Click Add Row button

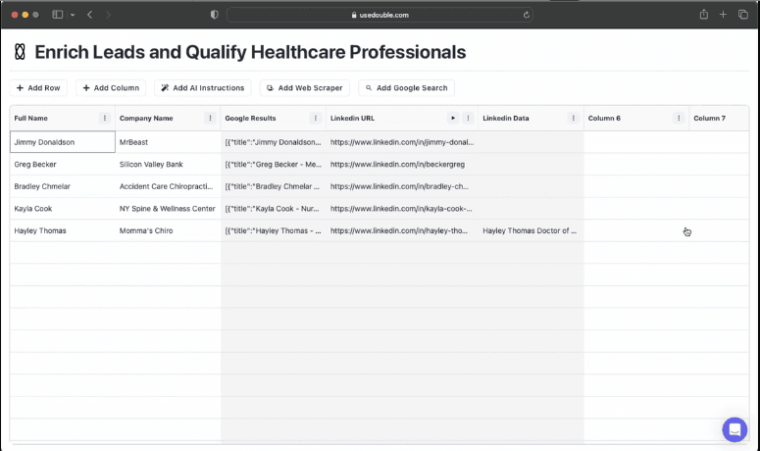click(39, 88)
